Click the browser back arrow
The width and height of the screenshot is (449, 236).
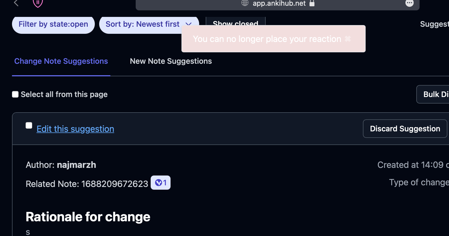(16, 3)
